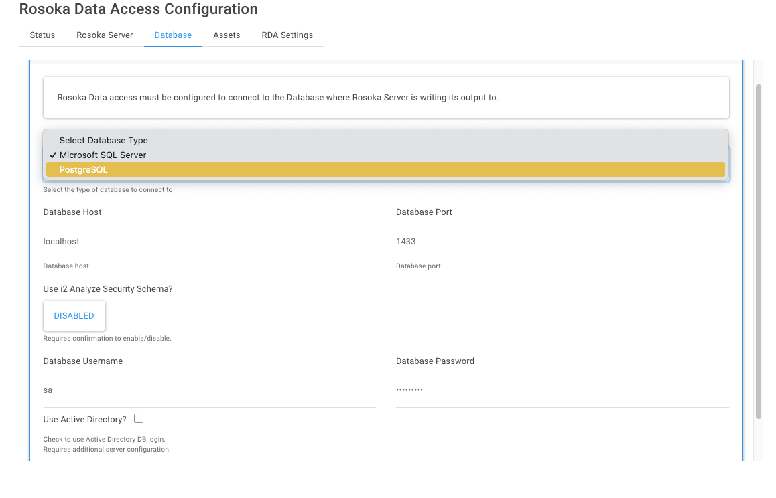Viewport: 776px width, 498px height.
Task: Click the highlighted PostgreSQL list entry
Action: coord(386,169)
